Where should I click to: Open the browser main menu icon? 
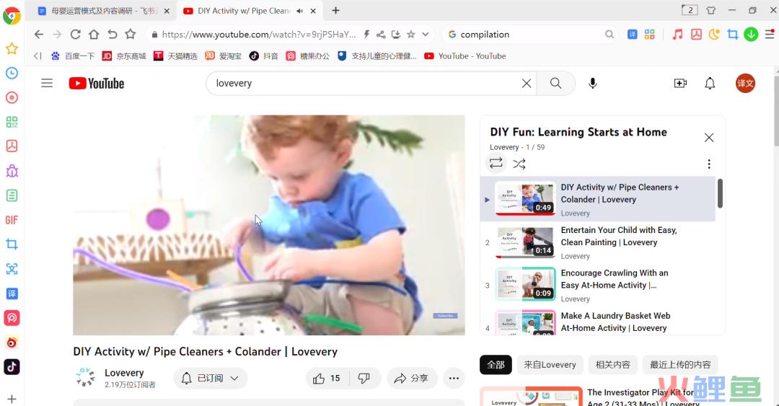(x=770, y=35)
